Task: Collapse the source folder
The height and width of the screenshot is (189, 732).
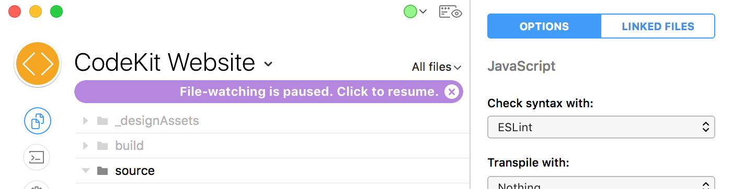Action: point(86,171)
